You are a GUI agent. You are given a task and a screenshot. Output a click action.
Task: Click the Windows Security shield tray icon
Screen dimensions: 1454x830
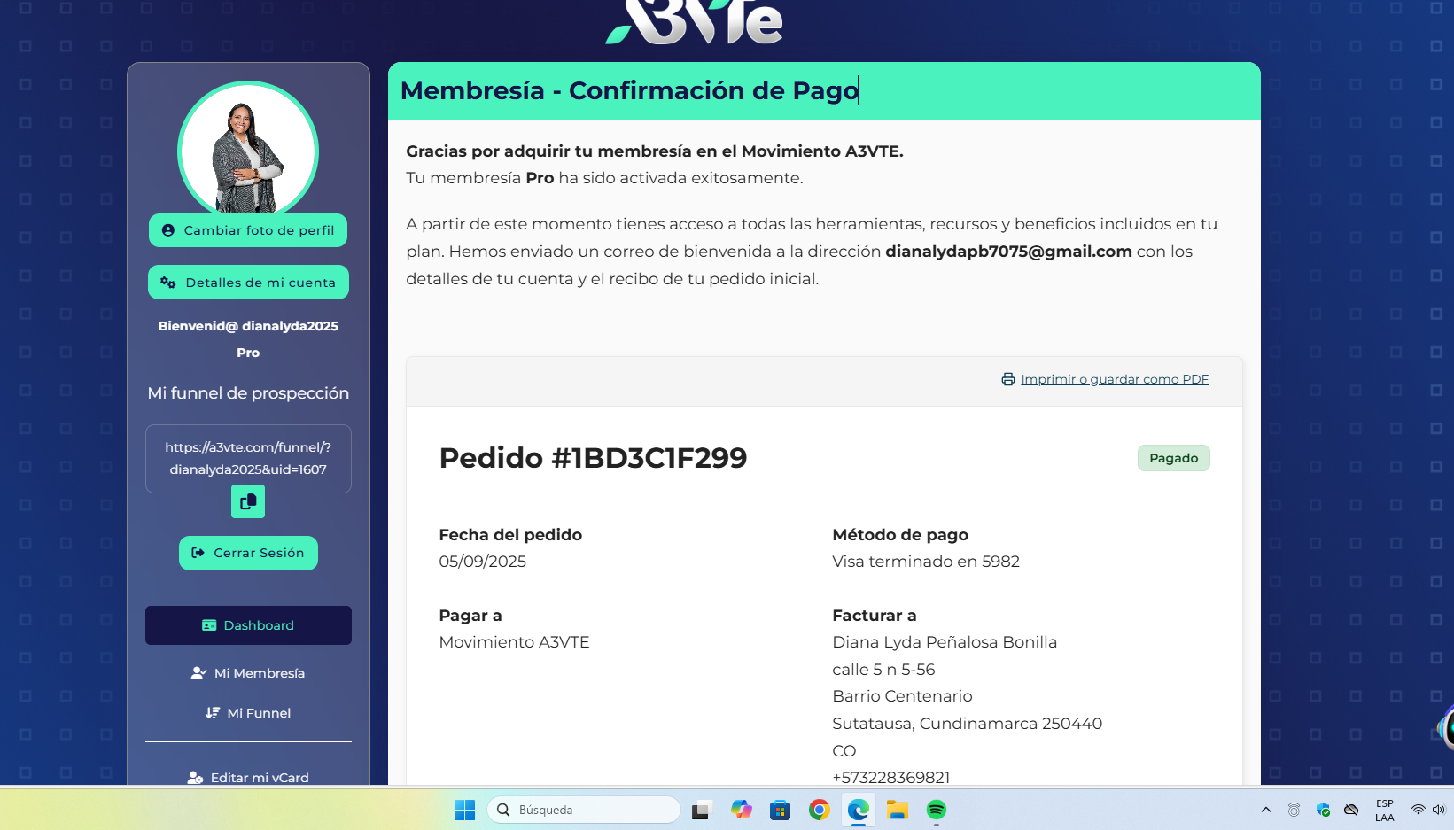(1323, 810)
